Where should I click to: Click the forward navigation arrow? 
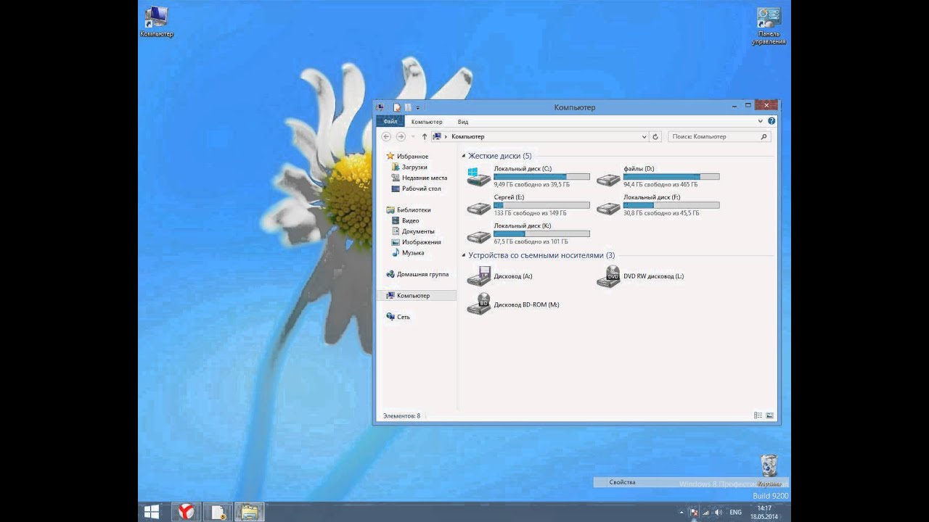pyautogui.click(x=401, y=136)
